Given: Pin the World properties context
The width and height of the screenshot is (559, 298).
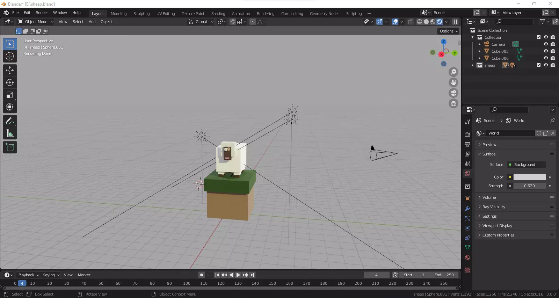Looking at the screenshot, I should pyautogui.click(x=552, y=121).
